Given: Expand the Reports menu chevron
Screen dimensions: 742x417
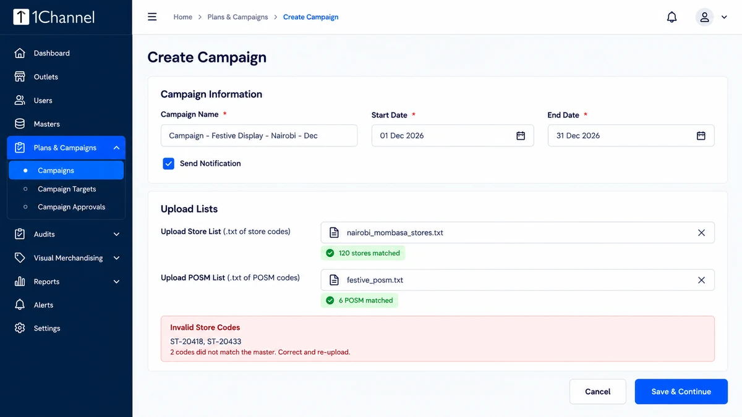Looking at the screenshot, I should point(116,282).
